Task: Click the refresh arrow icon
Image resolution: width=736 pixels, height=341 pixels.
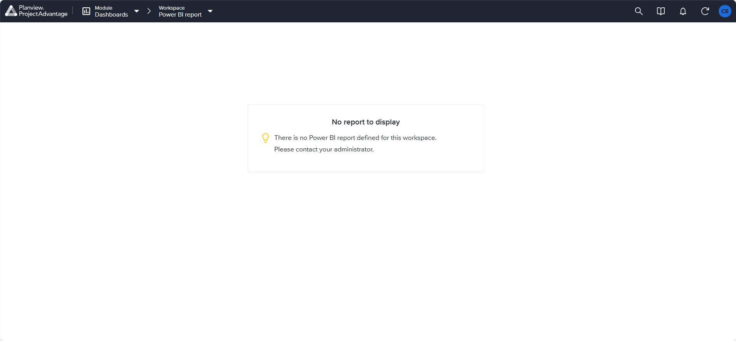Action: [705, 11]
